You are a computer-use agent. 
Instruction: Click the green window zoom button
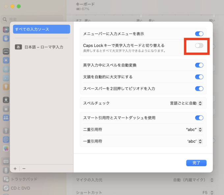(x=19, y=6)
